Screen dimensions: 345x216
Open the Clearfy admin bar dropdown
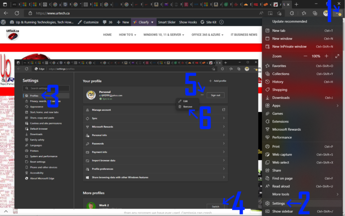143,22
